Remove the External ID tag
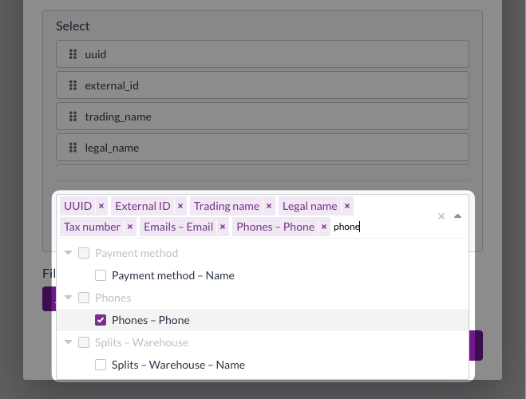Image resolution: width=526 pixels, height=399 pixels. click(x=180, y=206)
